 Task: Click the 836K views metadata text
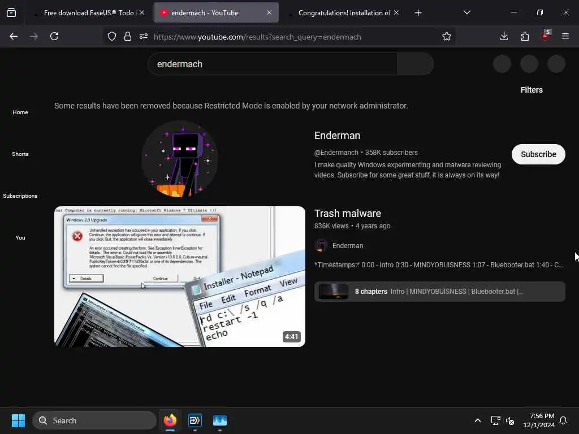(x=331, y=226)
